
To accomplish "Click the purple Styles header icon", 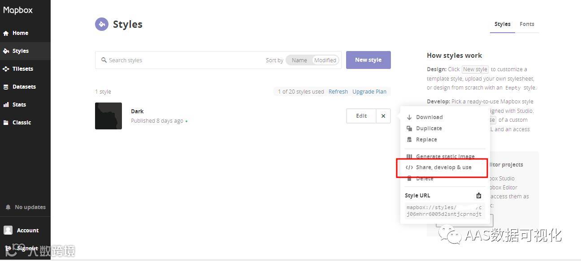I will [102, 24].
